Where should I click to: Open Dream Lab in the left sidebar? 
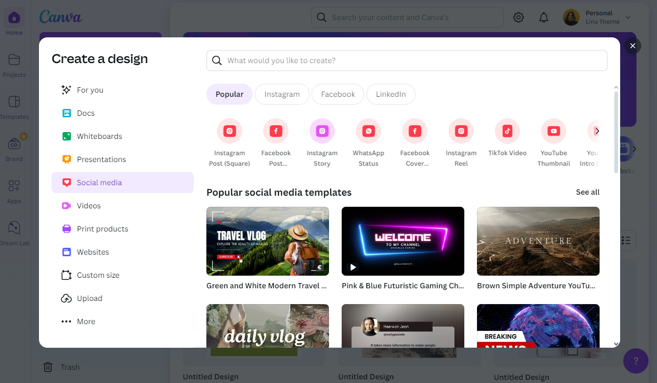click(x=14, y=228)
